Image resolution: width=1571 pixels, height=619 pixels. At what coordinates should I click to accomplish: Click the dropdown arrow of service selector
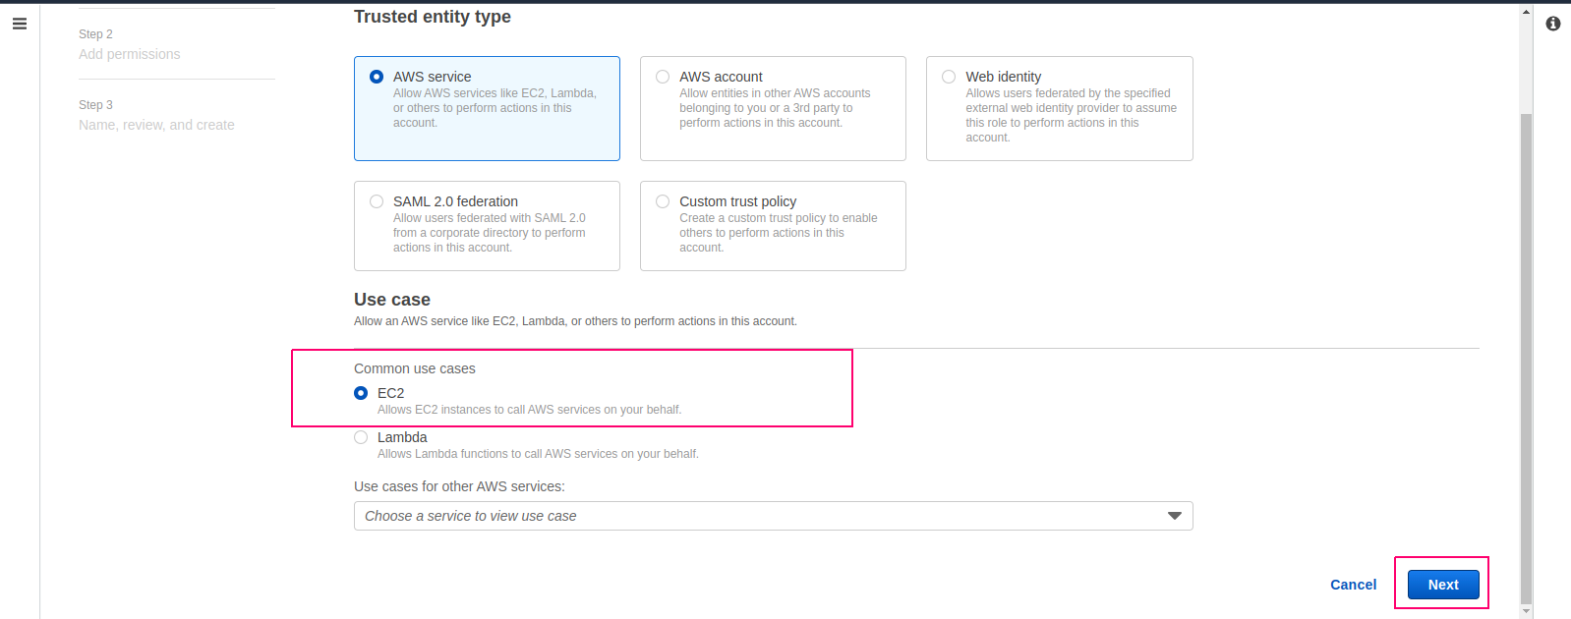tap(1174, 516)
